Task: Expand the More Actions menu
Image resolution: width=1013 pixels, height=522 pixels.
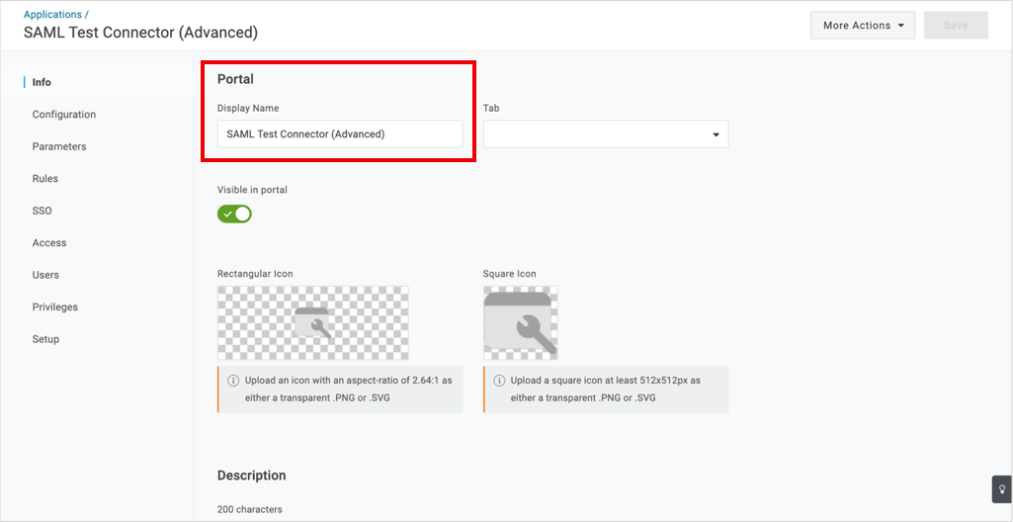Action: click(x=863, y=25)
